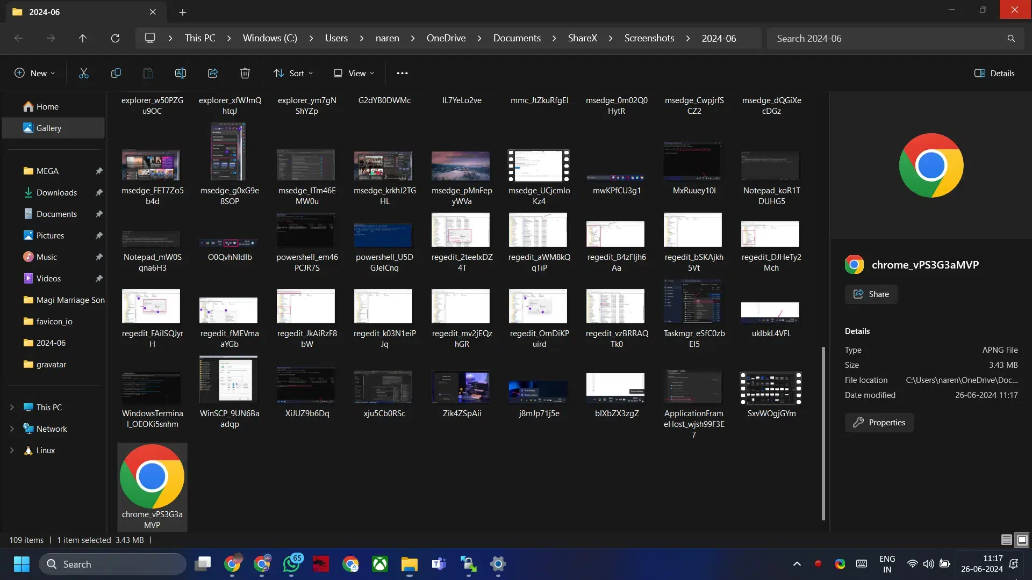Select Zik4ZSpAii thumbnail
The width and height of the screenshot is (1032, 580).
[461, 387]
